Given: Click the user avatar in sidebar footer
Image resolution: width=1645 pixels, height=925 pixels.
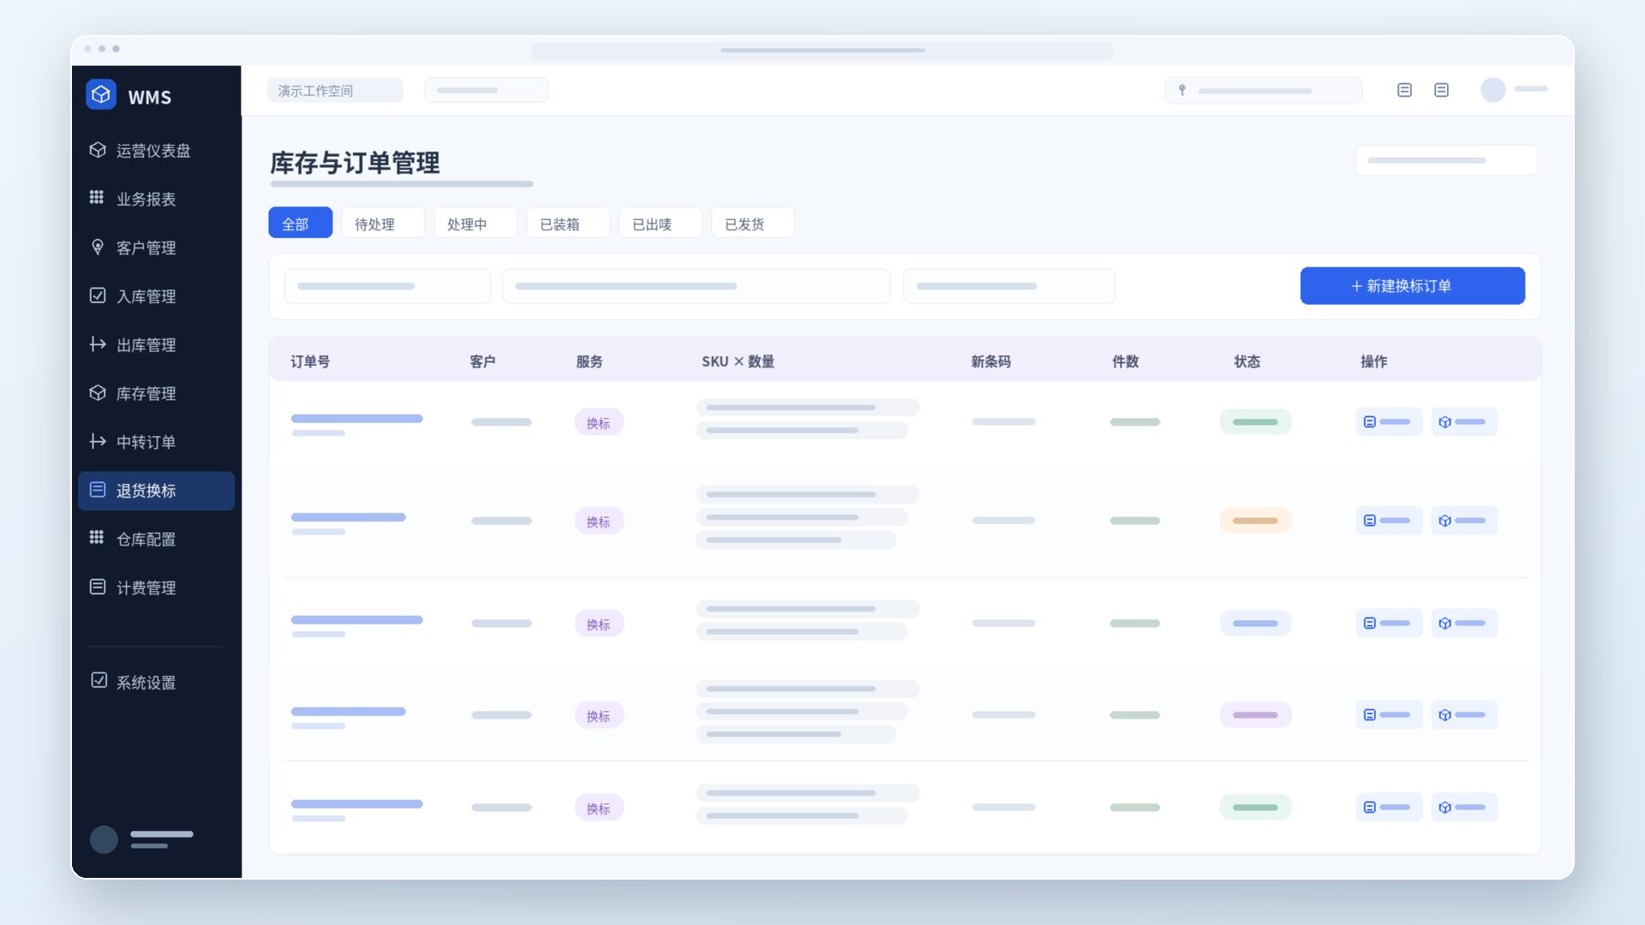Looking at the screenshot, I should (104, 839).
